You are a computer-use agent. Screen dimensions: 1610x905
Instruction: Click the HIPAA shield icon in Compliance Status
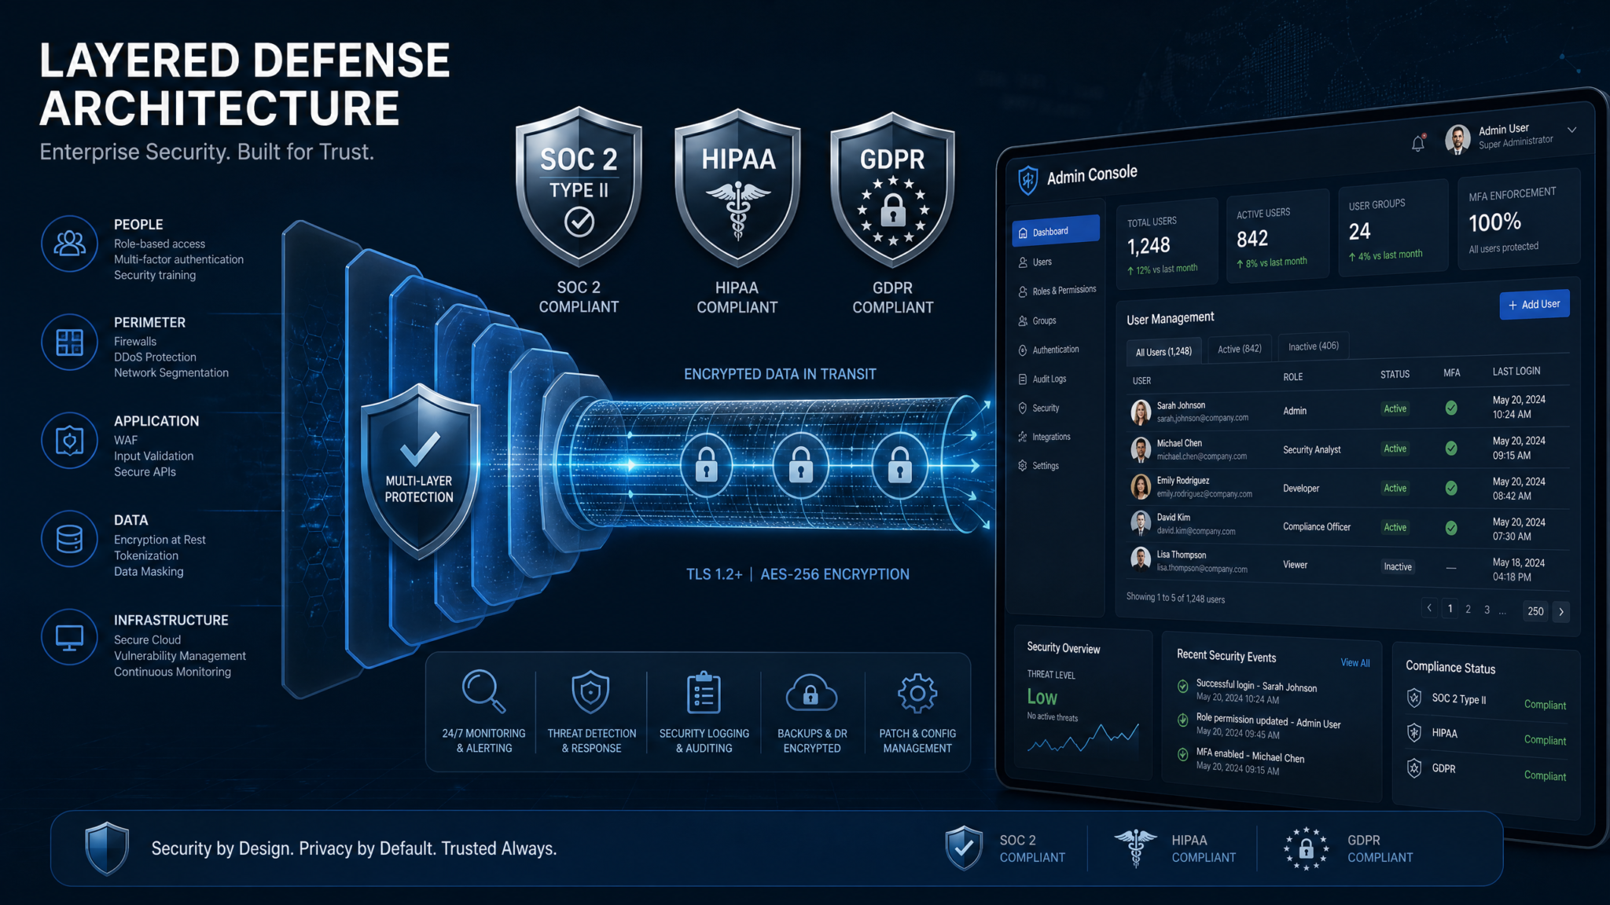click(x=1414, y=732)
